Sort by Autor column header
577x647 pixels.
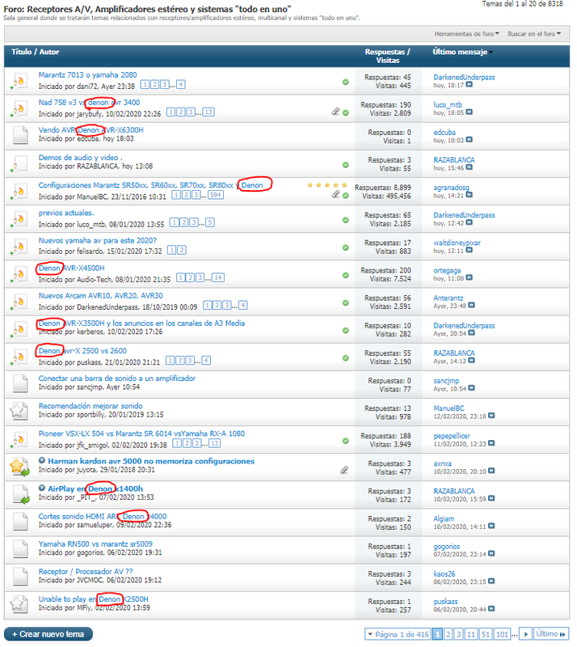coord(49,52)
